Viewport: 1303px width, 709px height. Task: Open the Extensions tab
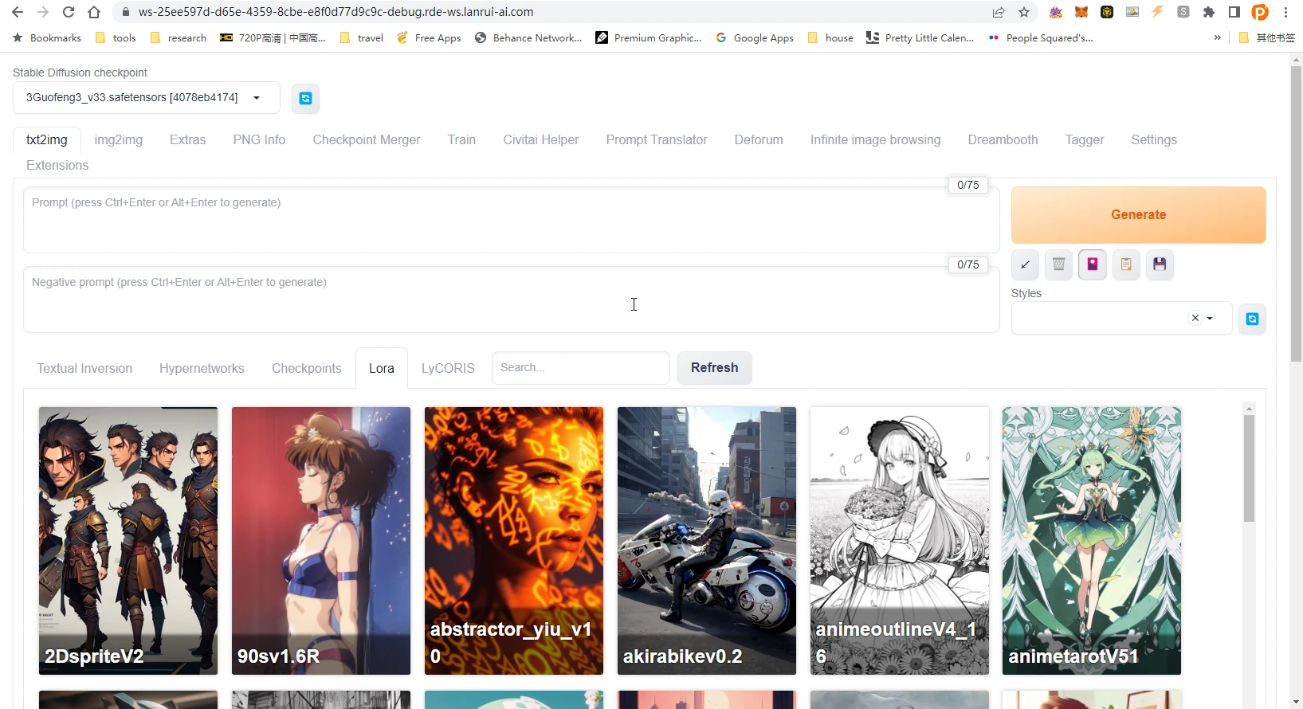click(57, 165)
